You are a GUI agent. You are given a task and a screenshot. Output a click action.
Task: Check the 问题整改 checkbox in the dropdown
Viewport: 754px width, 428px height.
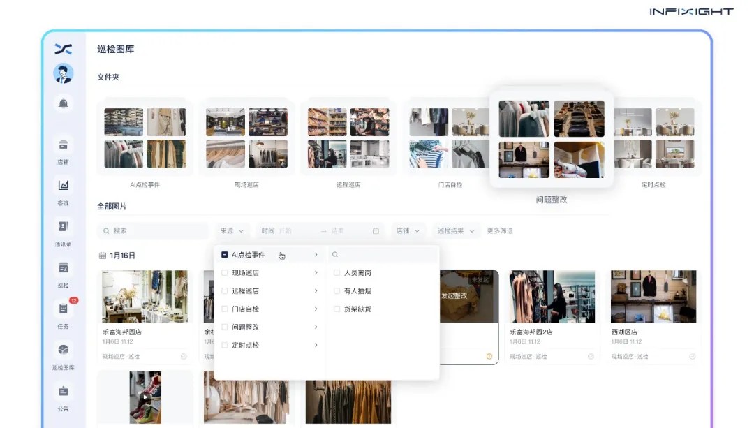[x=225, y=327]
